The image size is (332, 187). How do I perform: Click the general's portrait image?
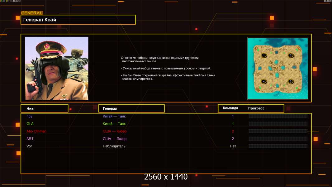56,68
